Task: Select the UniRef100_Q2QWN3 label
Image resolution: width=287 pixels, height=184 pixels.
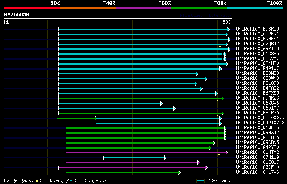Action: (x=257, y=79)
